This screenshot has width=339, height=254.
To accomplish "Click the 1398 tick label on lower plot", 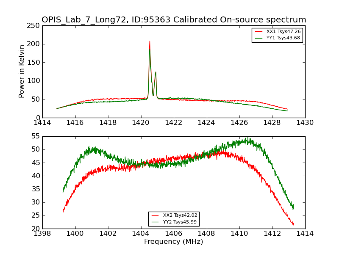I will [42, 233].
